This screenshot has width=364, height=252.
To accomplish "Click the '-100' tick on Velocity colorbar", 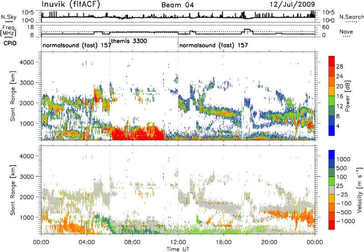I will 344,203.
